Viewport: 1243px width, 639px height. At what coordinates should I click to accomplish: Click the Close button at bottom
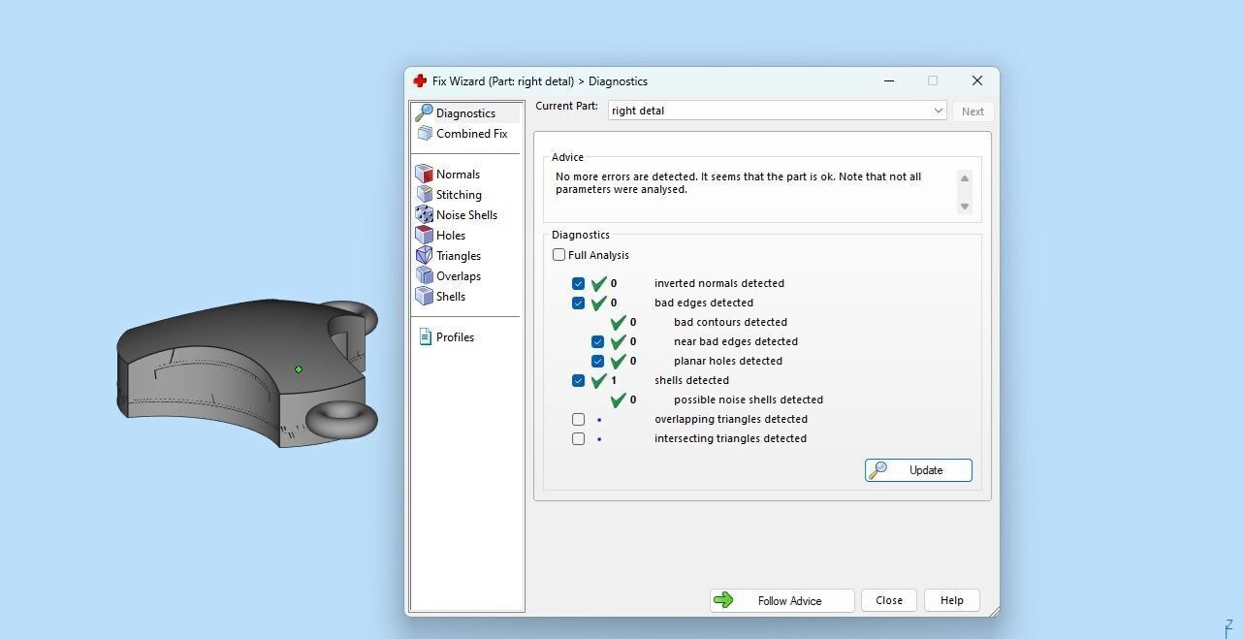point(889,600)
